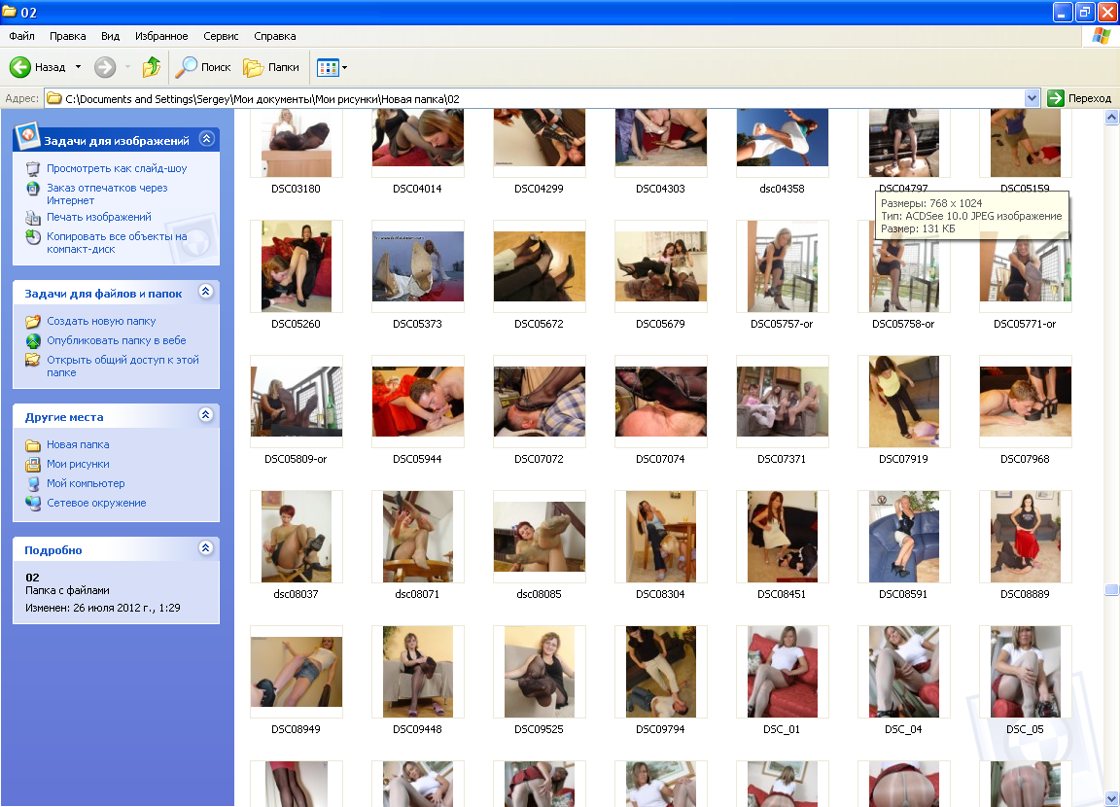Viewport: 1120px width, 807px height.
Task: Select the DSC08591 thumbnail
Action: coord(903,537)
